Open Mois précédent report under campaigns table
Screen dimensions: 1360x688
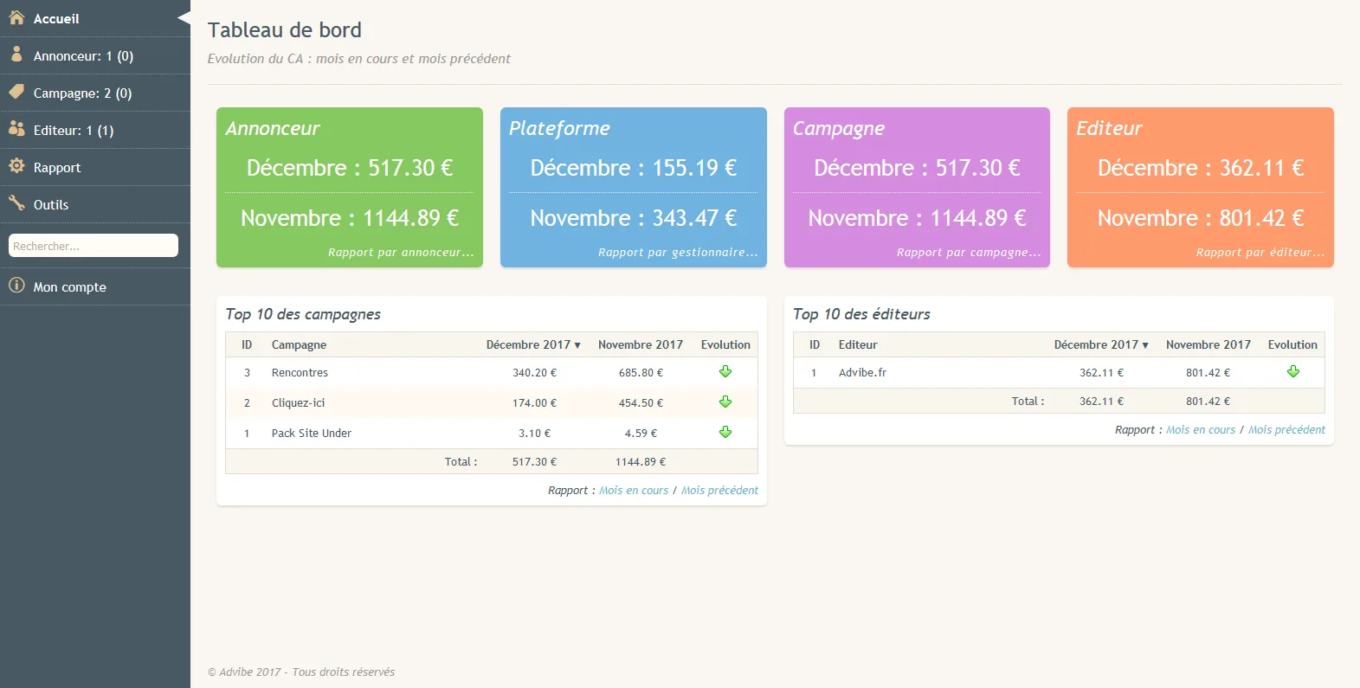[719, 490]
